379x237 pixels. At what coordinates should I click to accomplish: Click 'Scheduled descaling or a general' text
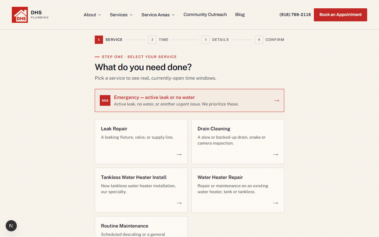133,234
